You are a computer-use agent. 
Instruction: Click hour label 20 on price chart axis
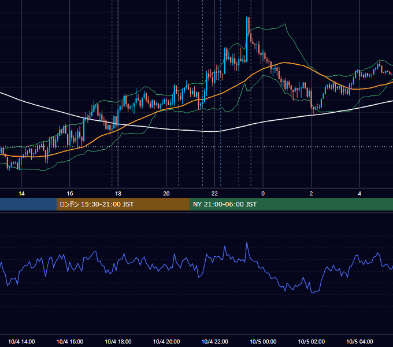click(166, 194)
